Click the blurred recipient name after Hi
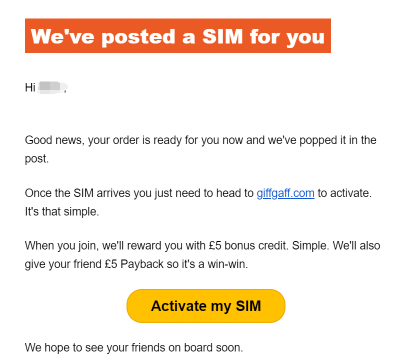Image resolution: width=393 pixels, height=363 pixels. tap(52, 87)
